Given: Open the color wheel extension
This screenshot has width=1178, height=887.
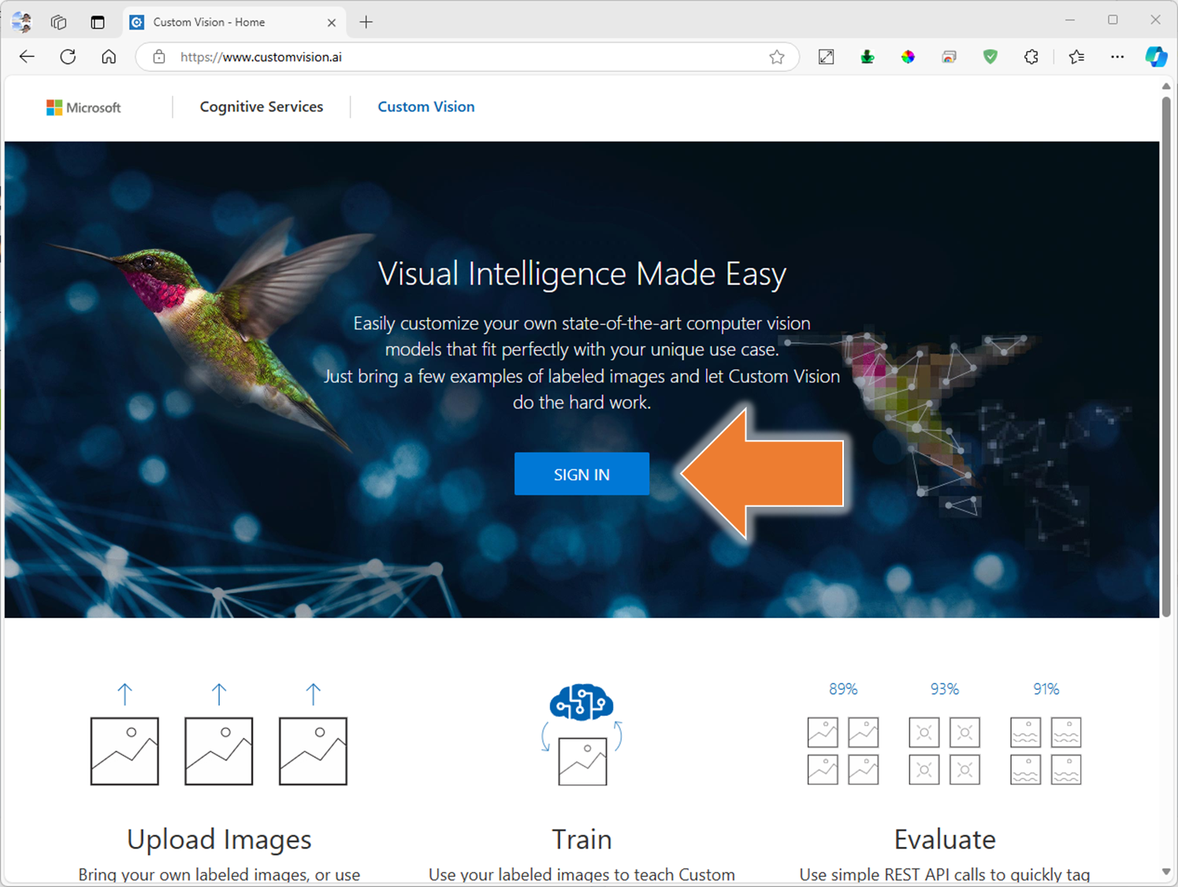Looking at the screenshot, I should [x=909, y=57].
